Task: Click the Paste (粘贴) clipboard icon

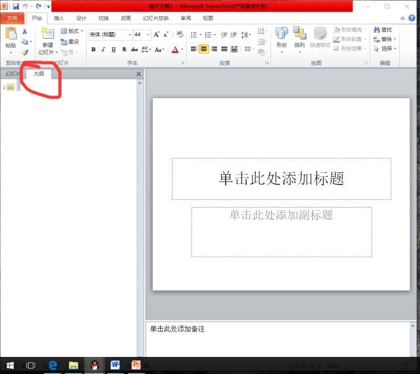Action: pyautogui.click(x=11, y=33)
